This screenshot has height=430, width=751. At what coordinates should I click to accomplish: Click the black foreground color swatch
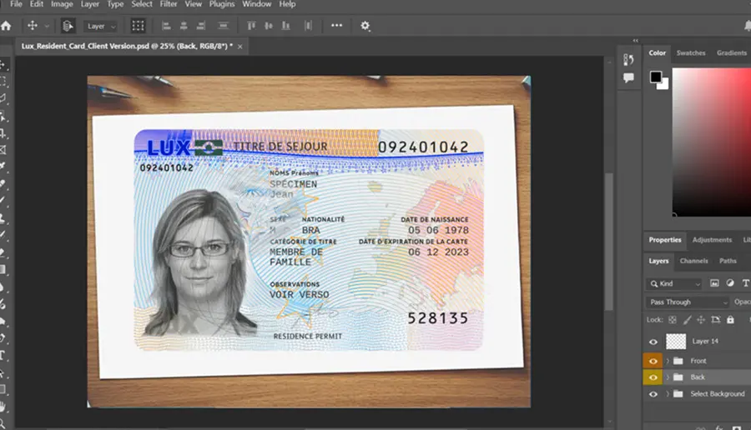pos(656,77)
